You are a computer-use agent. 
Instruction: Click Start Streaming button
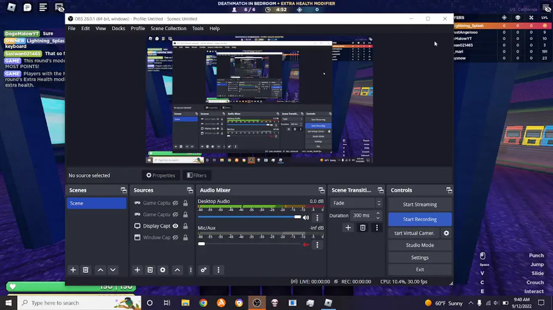point(420,204)
